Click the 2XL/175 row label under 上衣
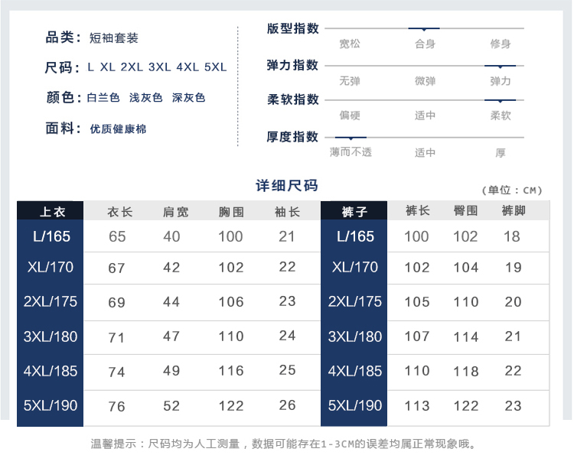 click(x=51, y=301)
